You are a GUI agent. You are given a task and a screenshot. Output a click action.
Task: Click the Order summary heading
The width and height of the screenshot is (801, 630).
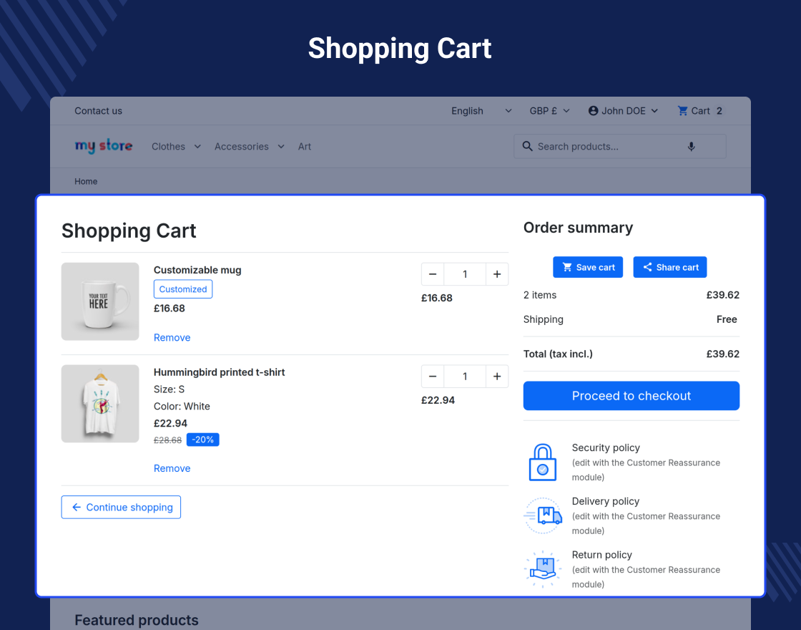click(579, 228)
